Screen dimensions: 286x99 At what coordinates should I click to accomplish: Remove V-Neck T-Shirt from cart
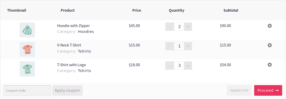(270, 45)
